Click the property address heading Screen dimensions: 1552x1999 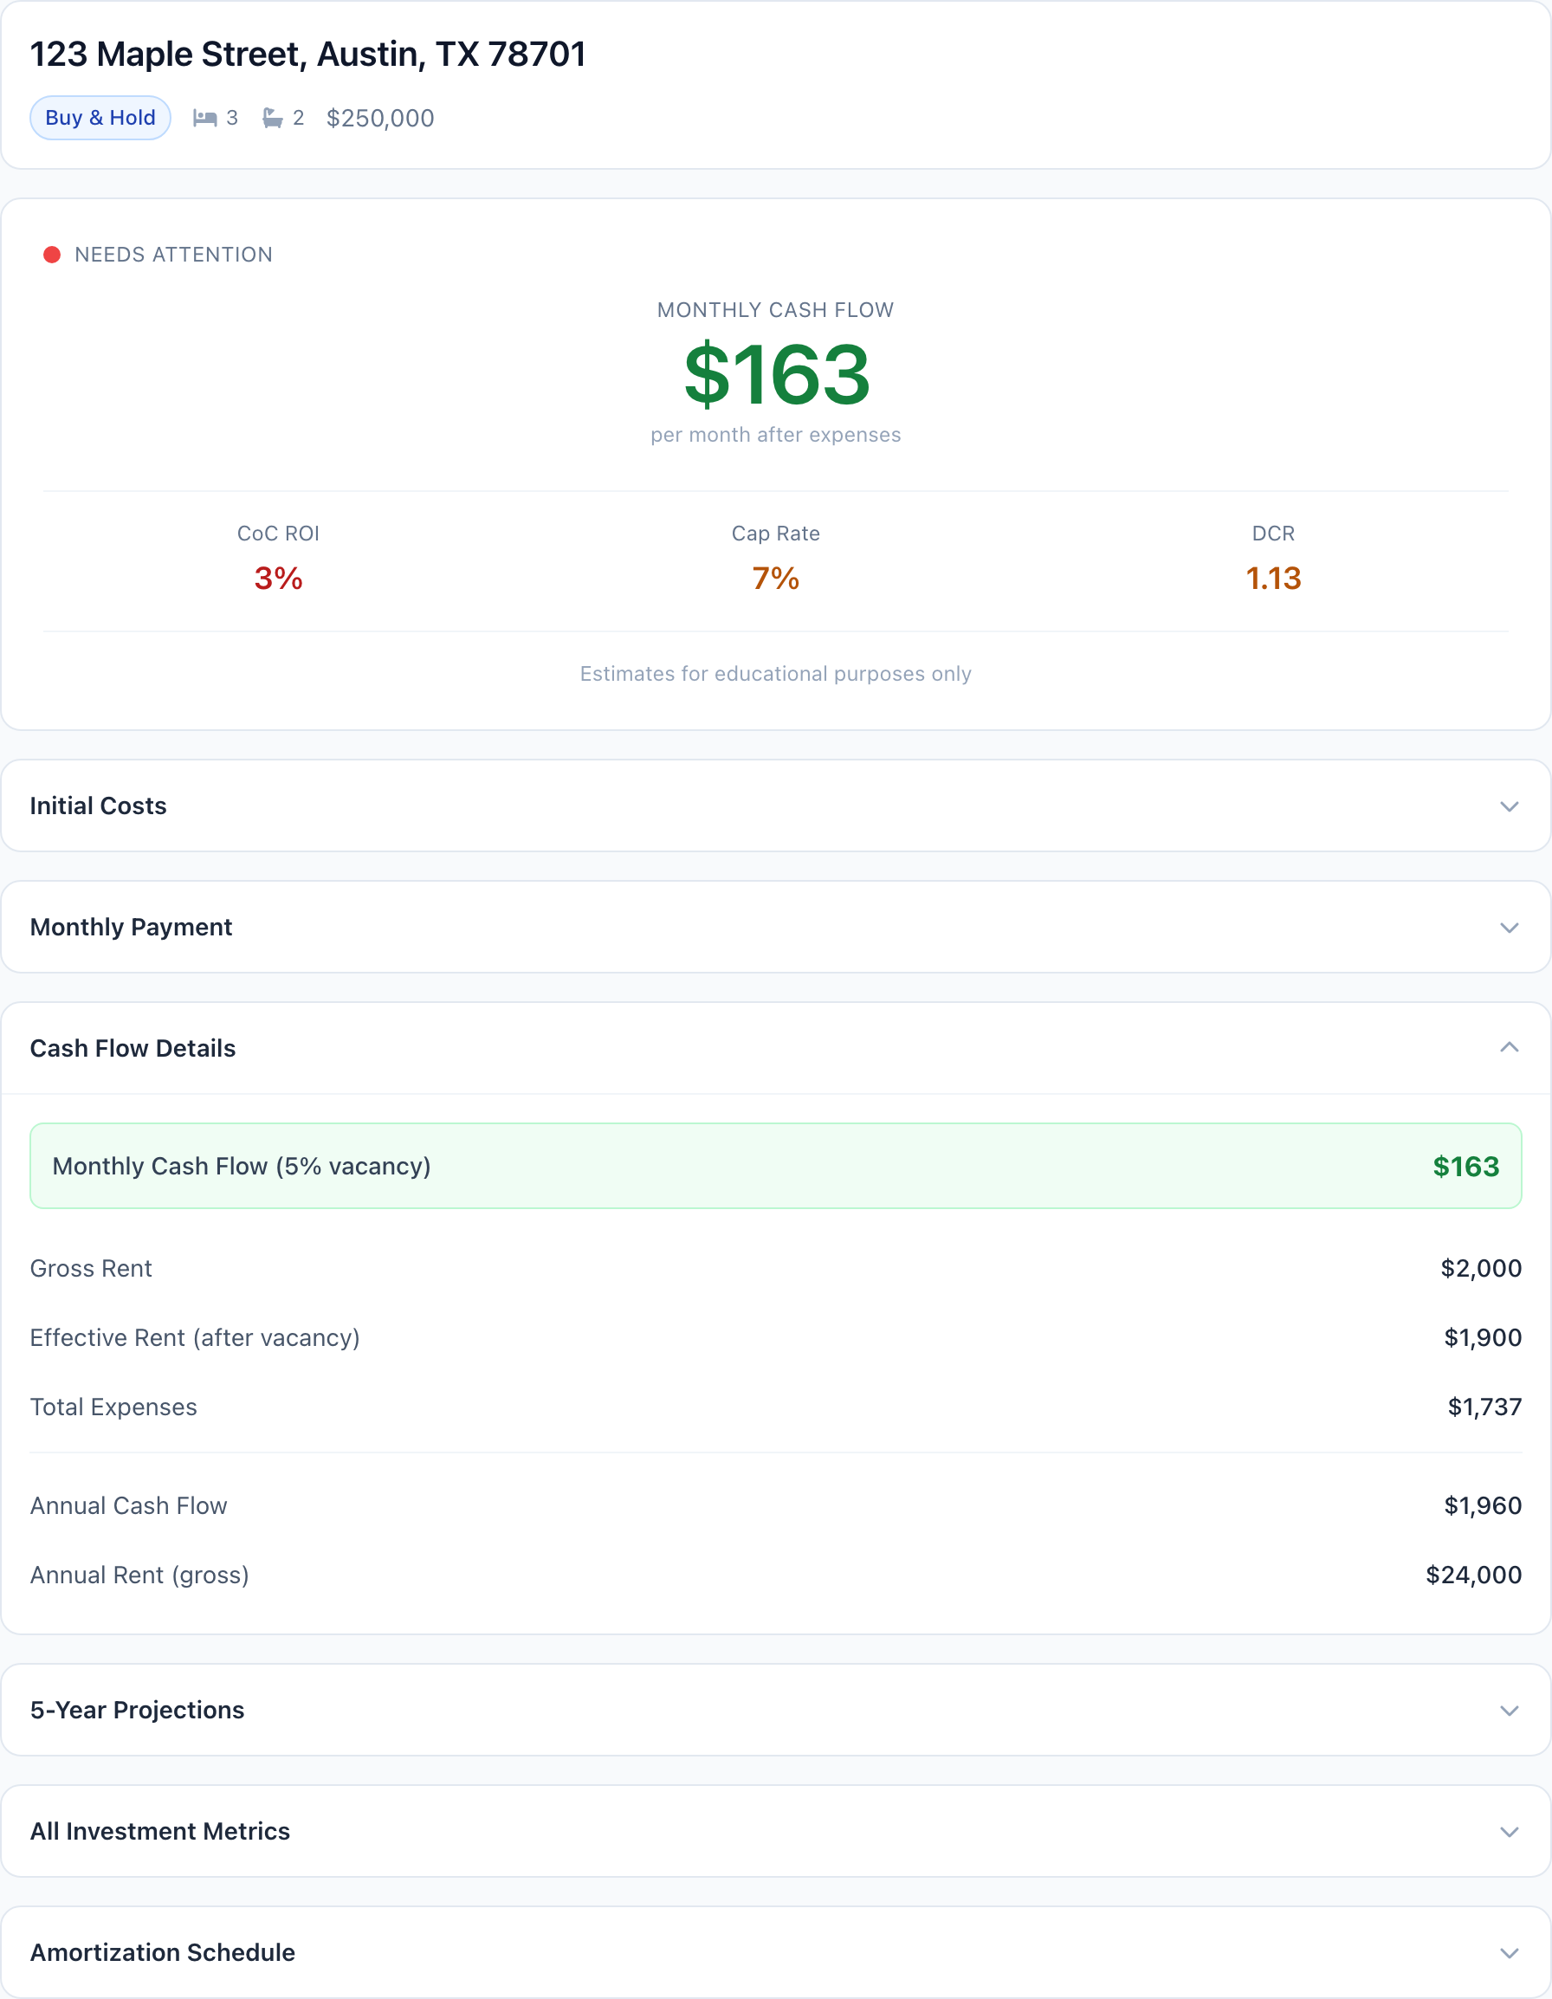307,55
